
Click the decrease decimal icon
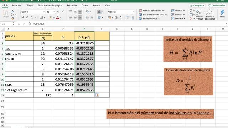click(x=133, y=17)
